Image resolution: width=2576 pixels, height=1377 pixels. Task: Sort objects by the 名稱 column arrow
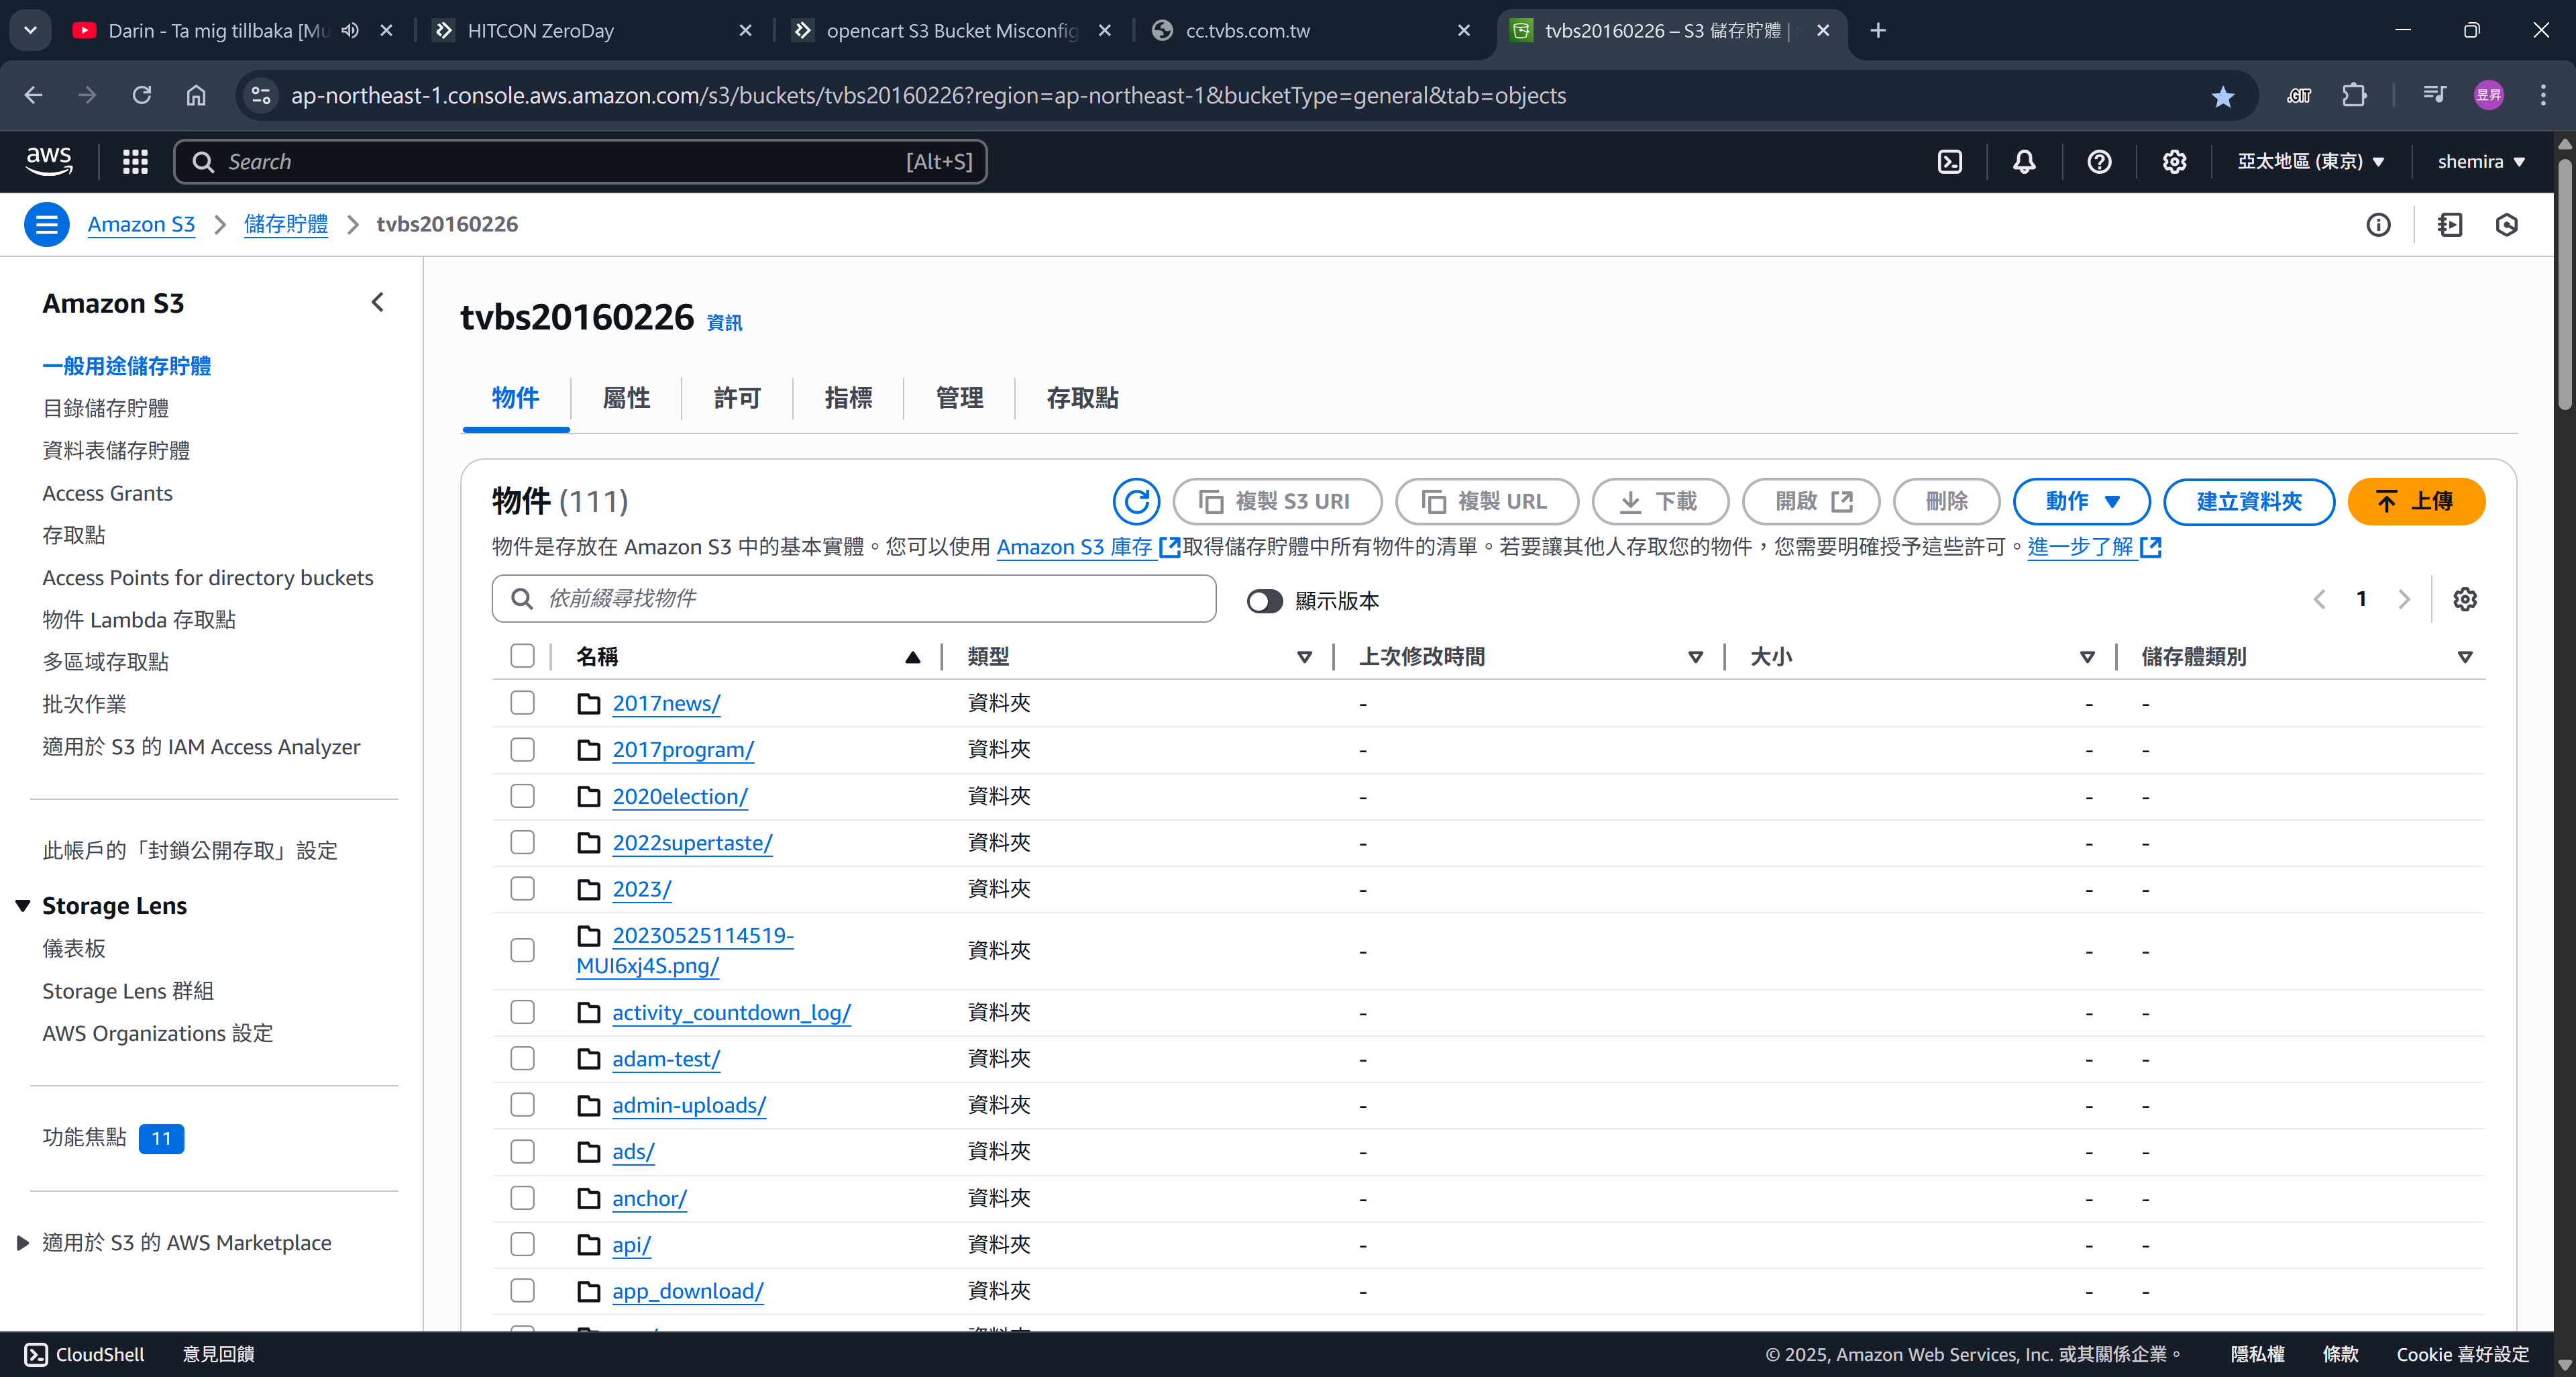[912, 657]
